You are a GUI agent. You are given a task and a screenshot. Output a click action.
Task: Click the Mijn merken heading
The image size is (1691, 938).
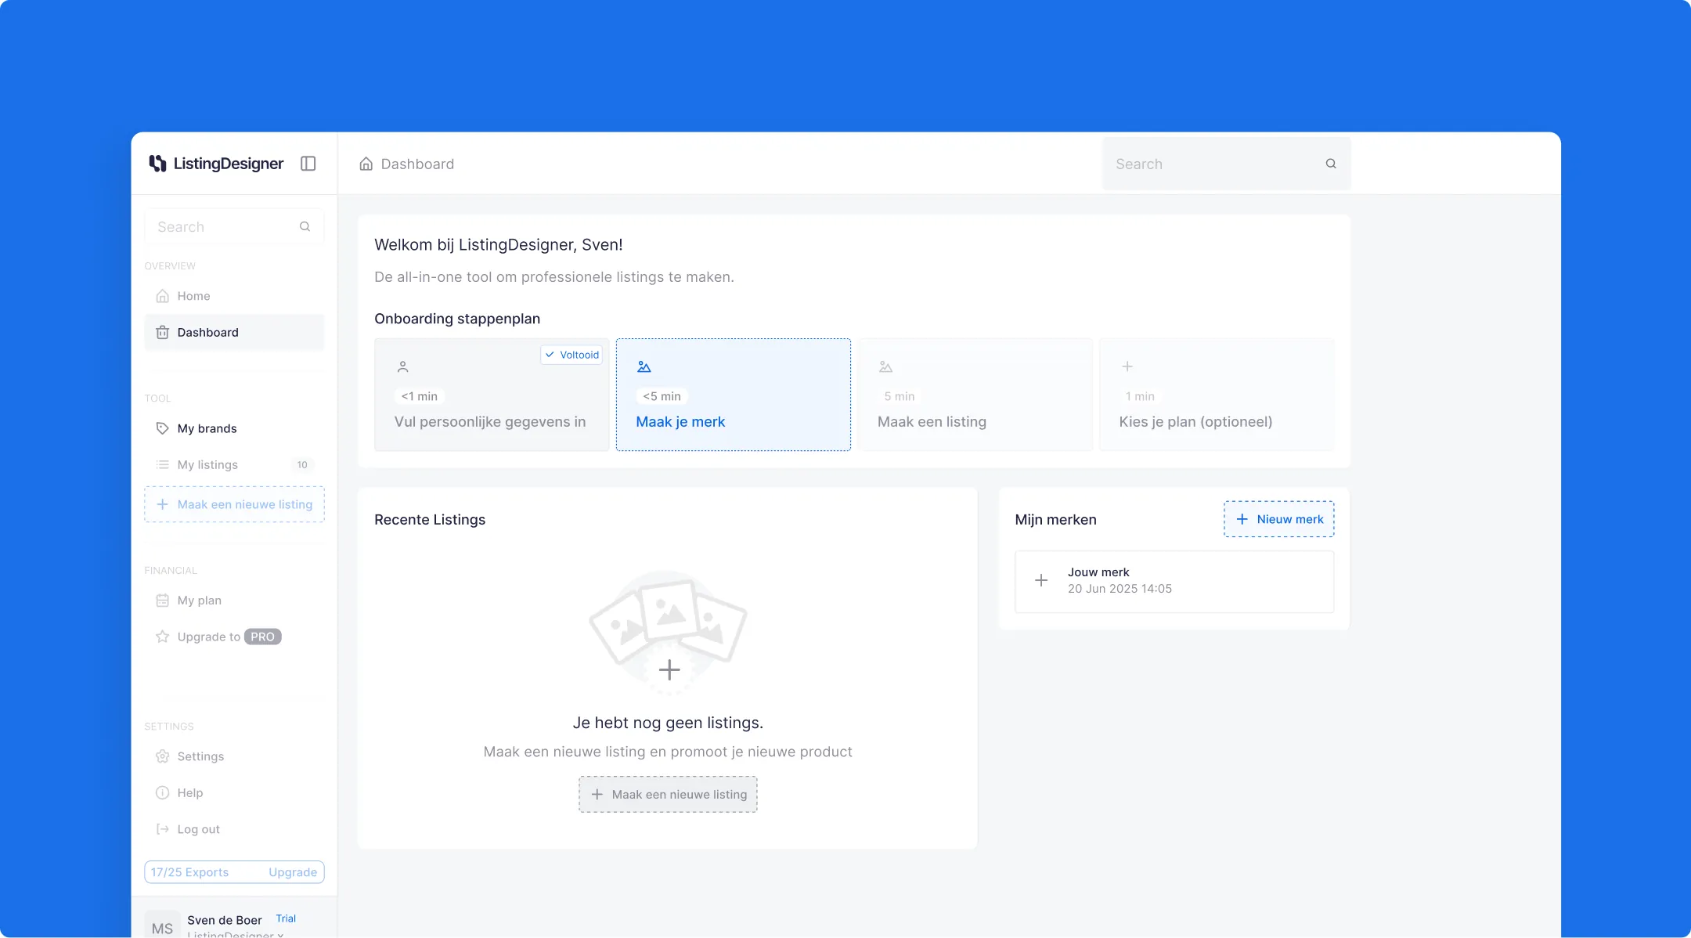click(x=1055, y=519)
